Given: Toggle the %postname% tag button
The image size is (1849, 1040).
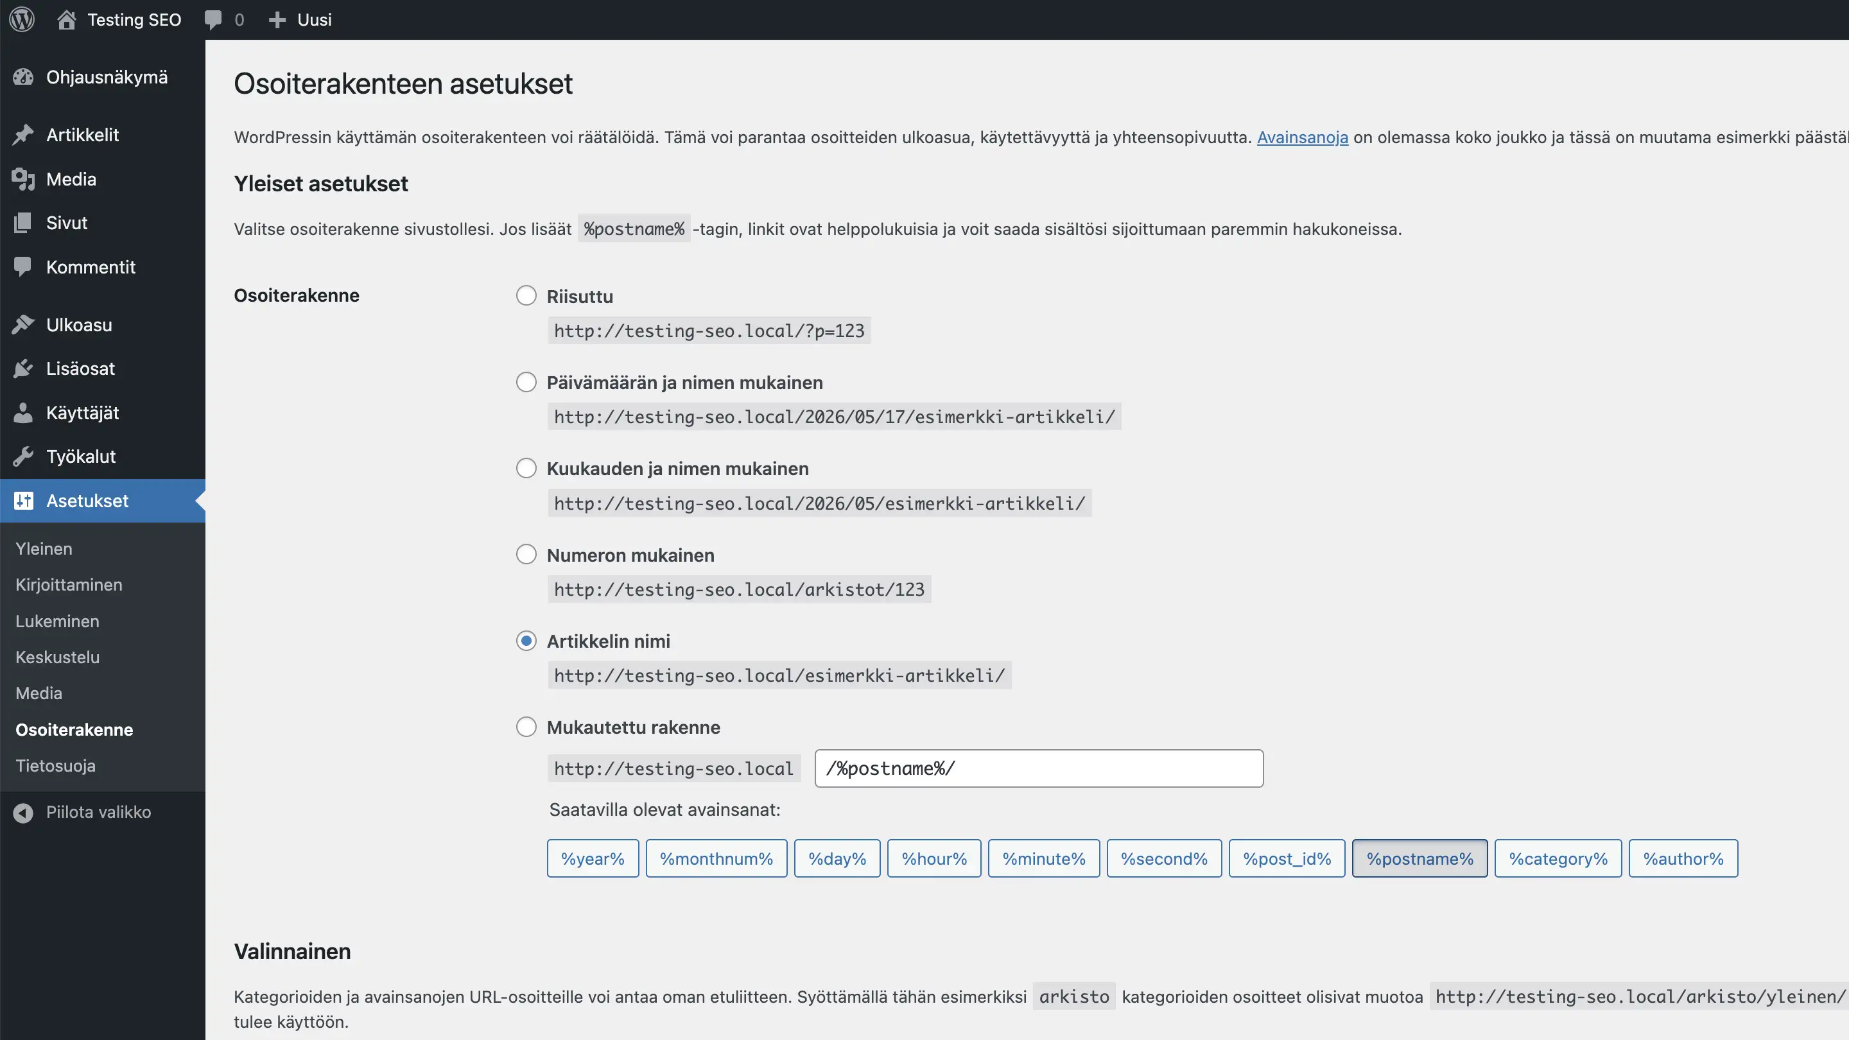Looking at the screenshot, I should 1419,858.
